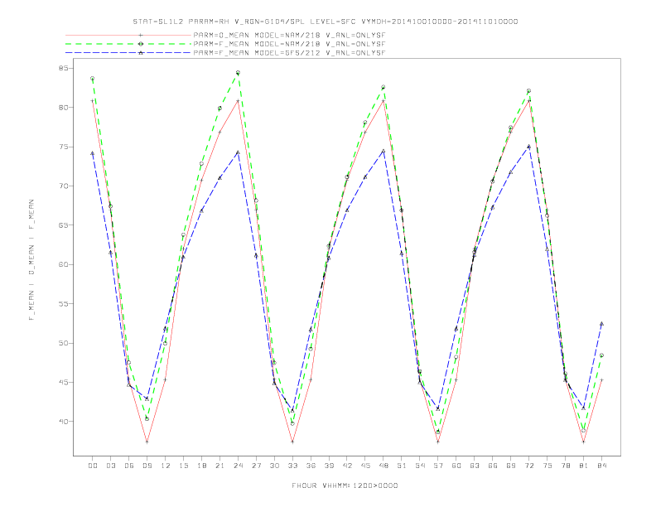Click x-axis hour label 60

tap(456, 466)
